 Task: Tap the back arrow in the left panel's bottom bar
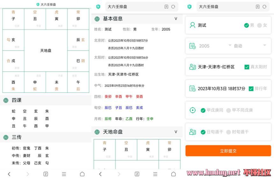[x=9, y=174]
